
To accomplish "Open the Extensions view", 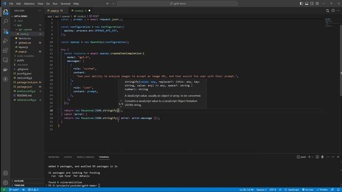I will tap(5, 51).
